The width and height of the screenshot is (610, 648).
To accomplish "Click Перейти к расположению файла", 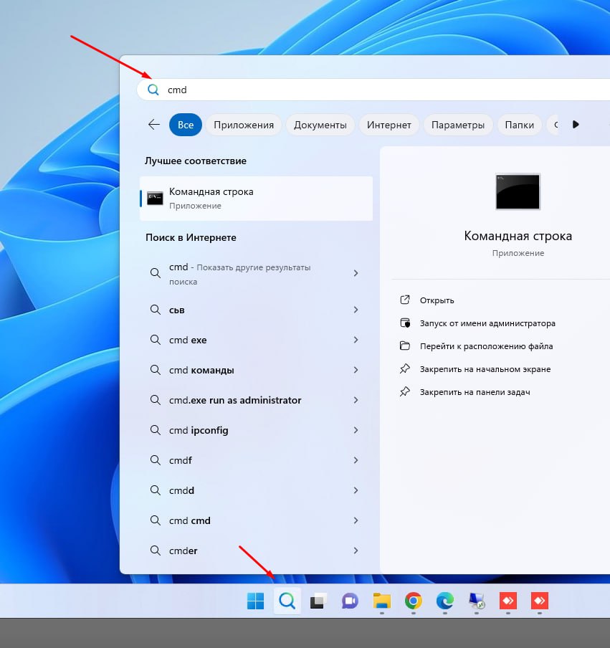I will (x=487, y=346).
